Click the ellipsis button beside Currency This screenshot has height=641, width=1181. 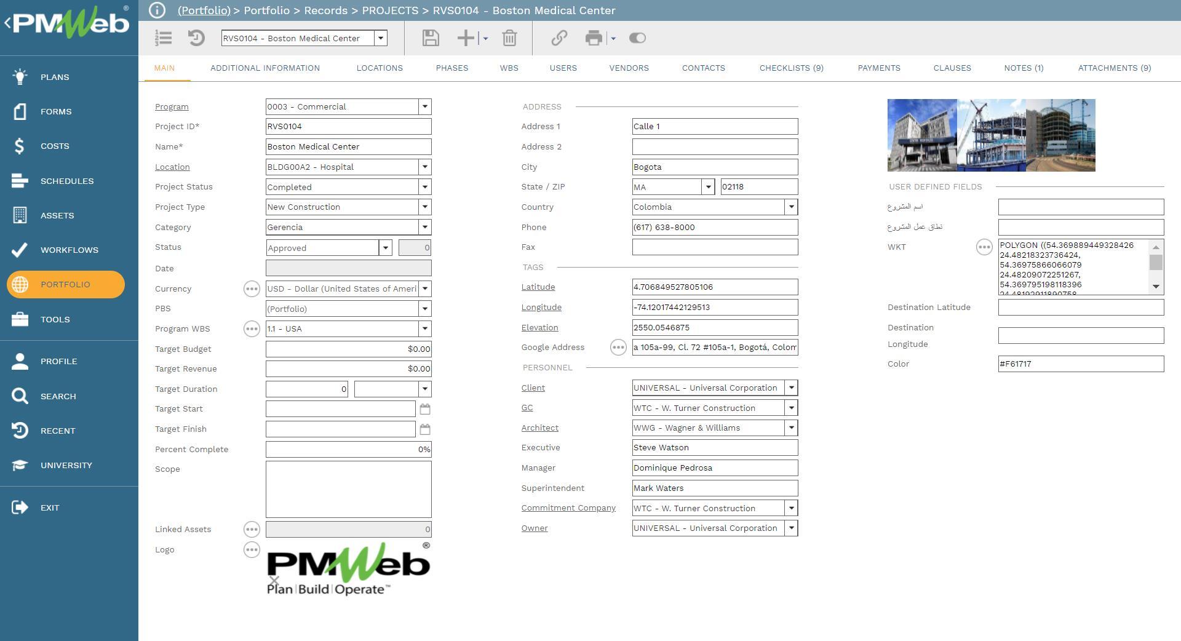(x=252, y=289)
